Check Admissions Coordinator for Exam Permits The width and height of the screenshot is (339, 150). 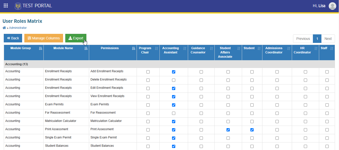click(x=277, y=105)
